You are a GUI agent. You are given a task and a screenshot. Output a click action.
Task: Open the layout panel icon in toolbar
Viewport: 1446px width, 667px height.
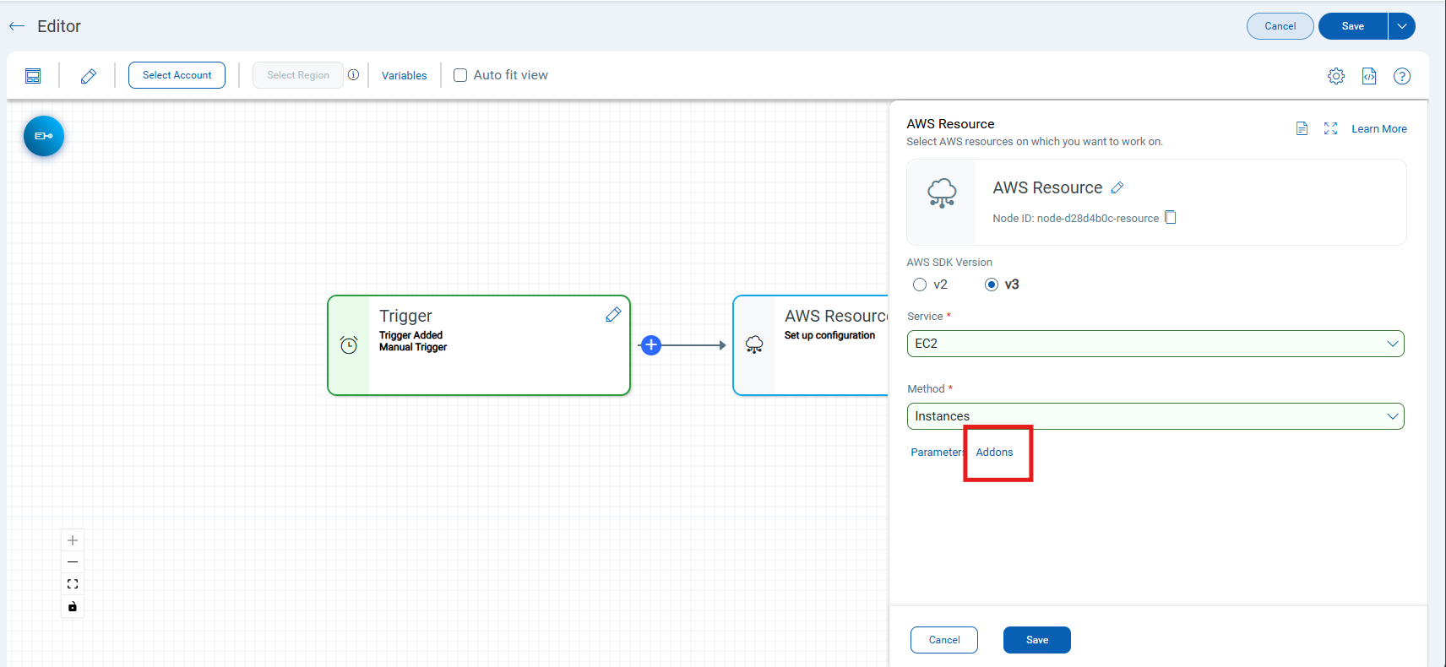[33, 76]
